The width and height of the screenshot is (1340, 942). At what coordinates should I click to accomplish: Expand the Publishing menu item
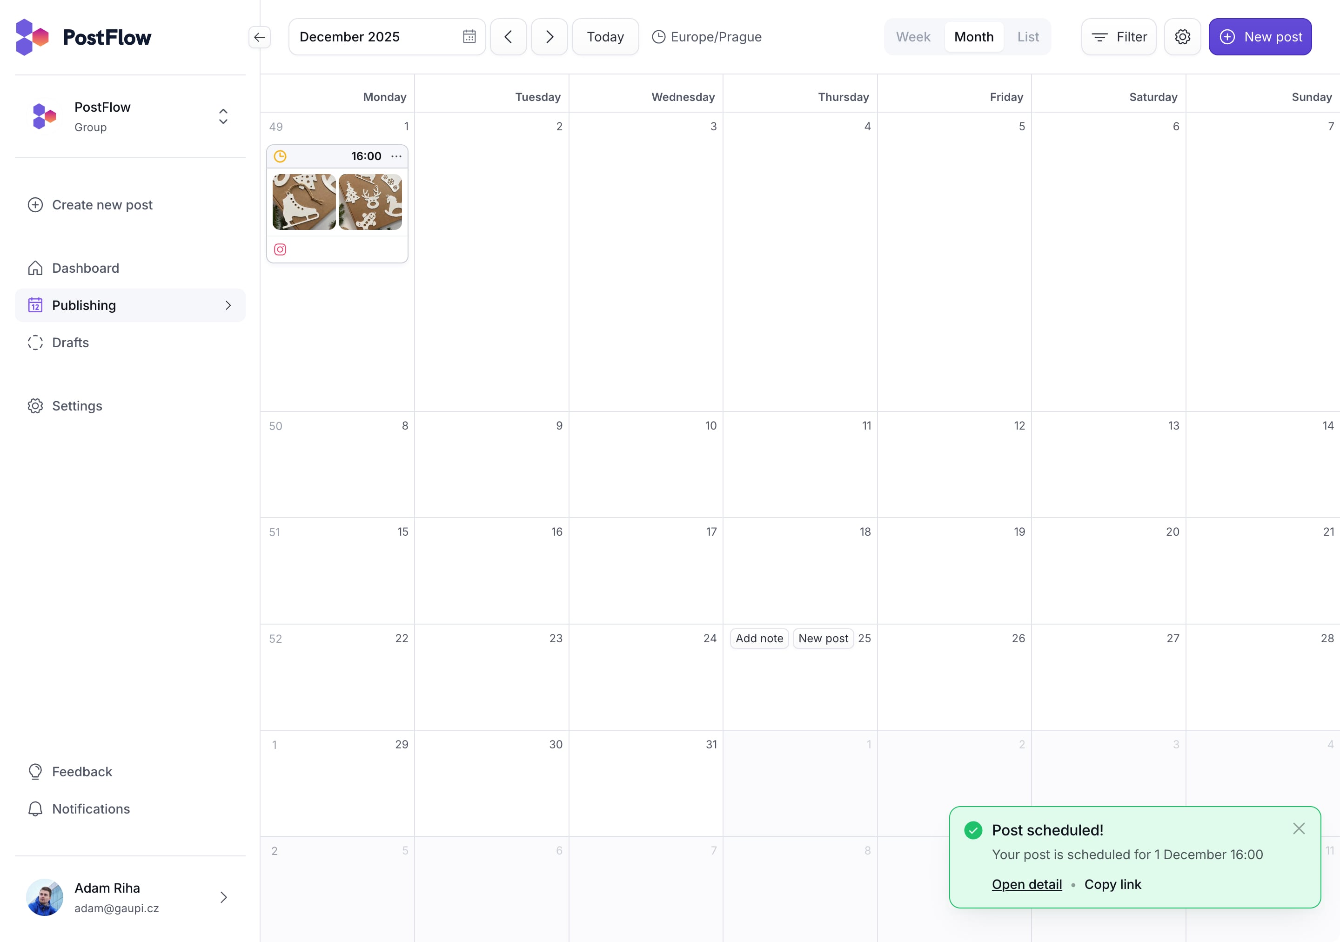229,305
